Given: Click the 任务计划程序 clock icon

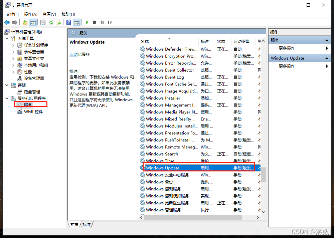Looking at the screenshot, I should coord(20,45).
